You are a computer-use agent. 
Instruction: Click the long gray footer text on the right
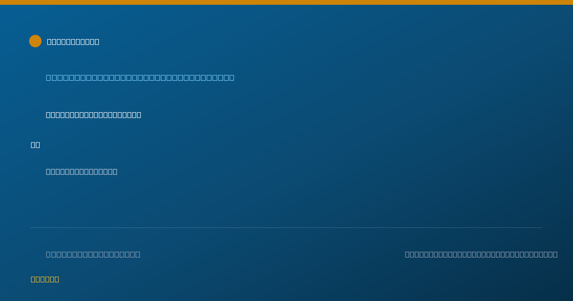(481, 254)
